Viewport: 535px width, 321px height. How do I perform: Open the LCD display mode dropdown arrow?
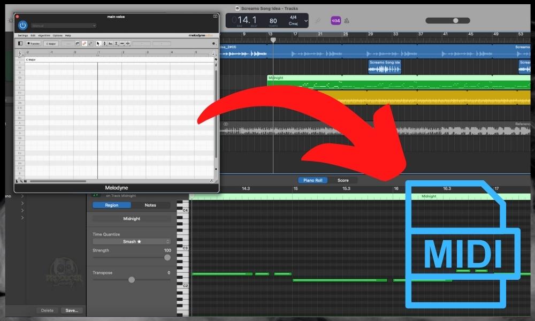(305, 21)
